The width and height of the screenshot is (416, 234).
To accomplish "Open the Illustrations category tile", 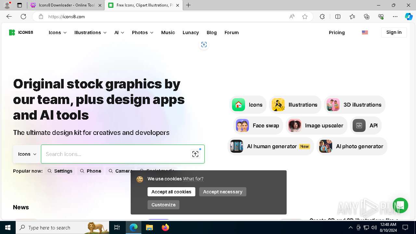I will coord(295,105).
